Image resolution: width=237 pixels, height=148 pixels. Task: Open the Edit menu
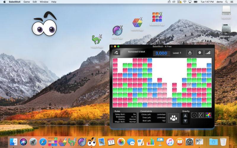pos(35,2)
